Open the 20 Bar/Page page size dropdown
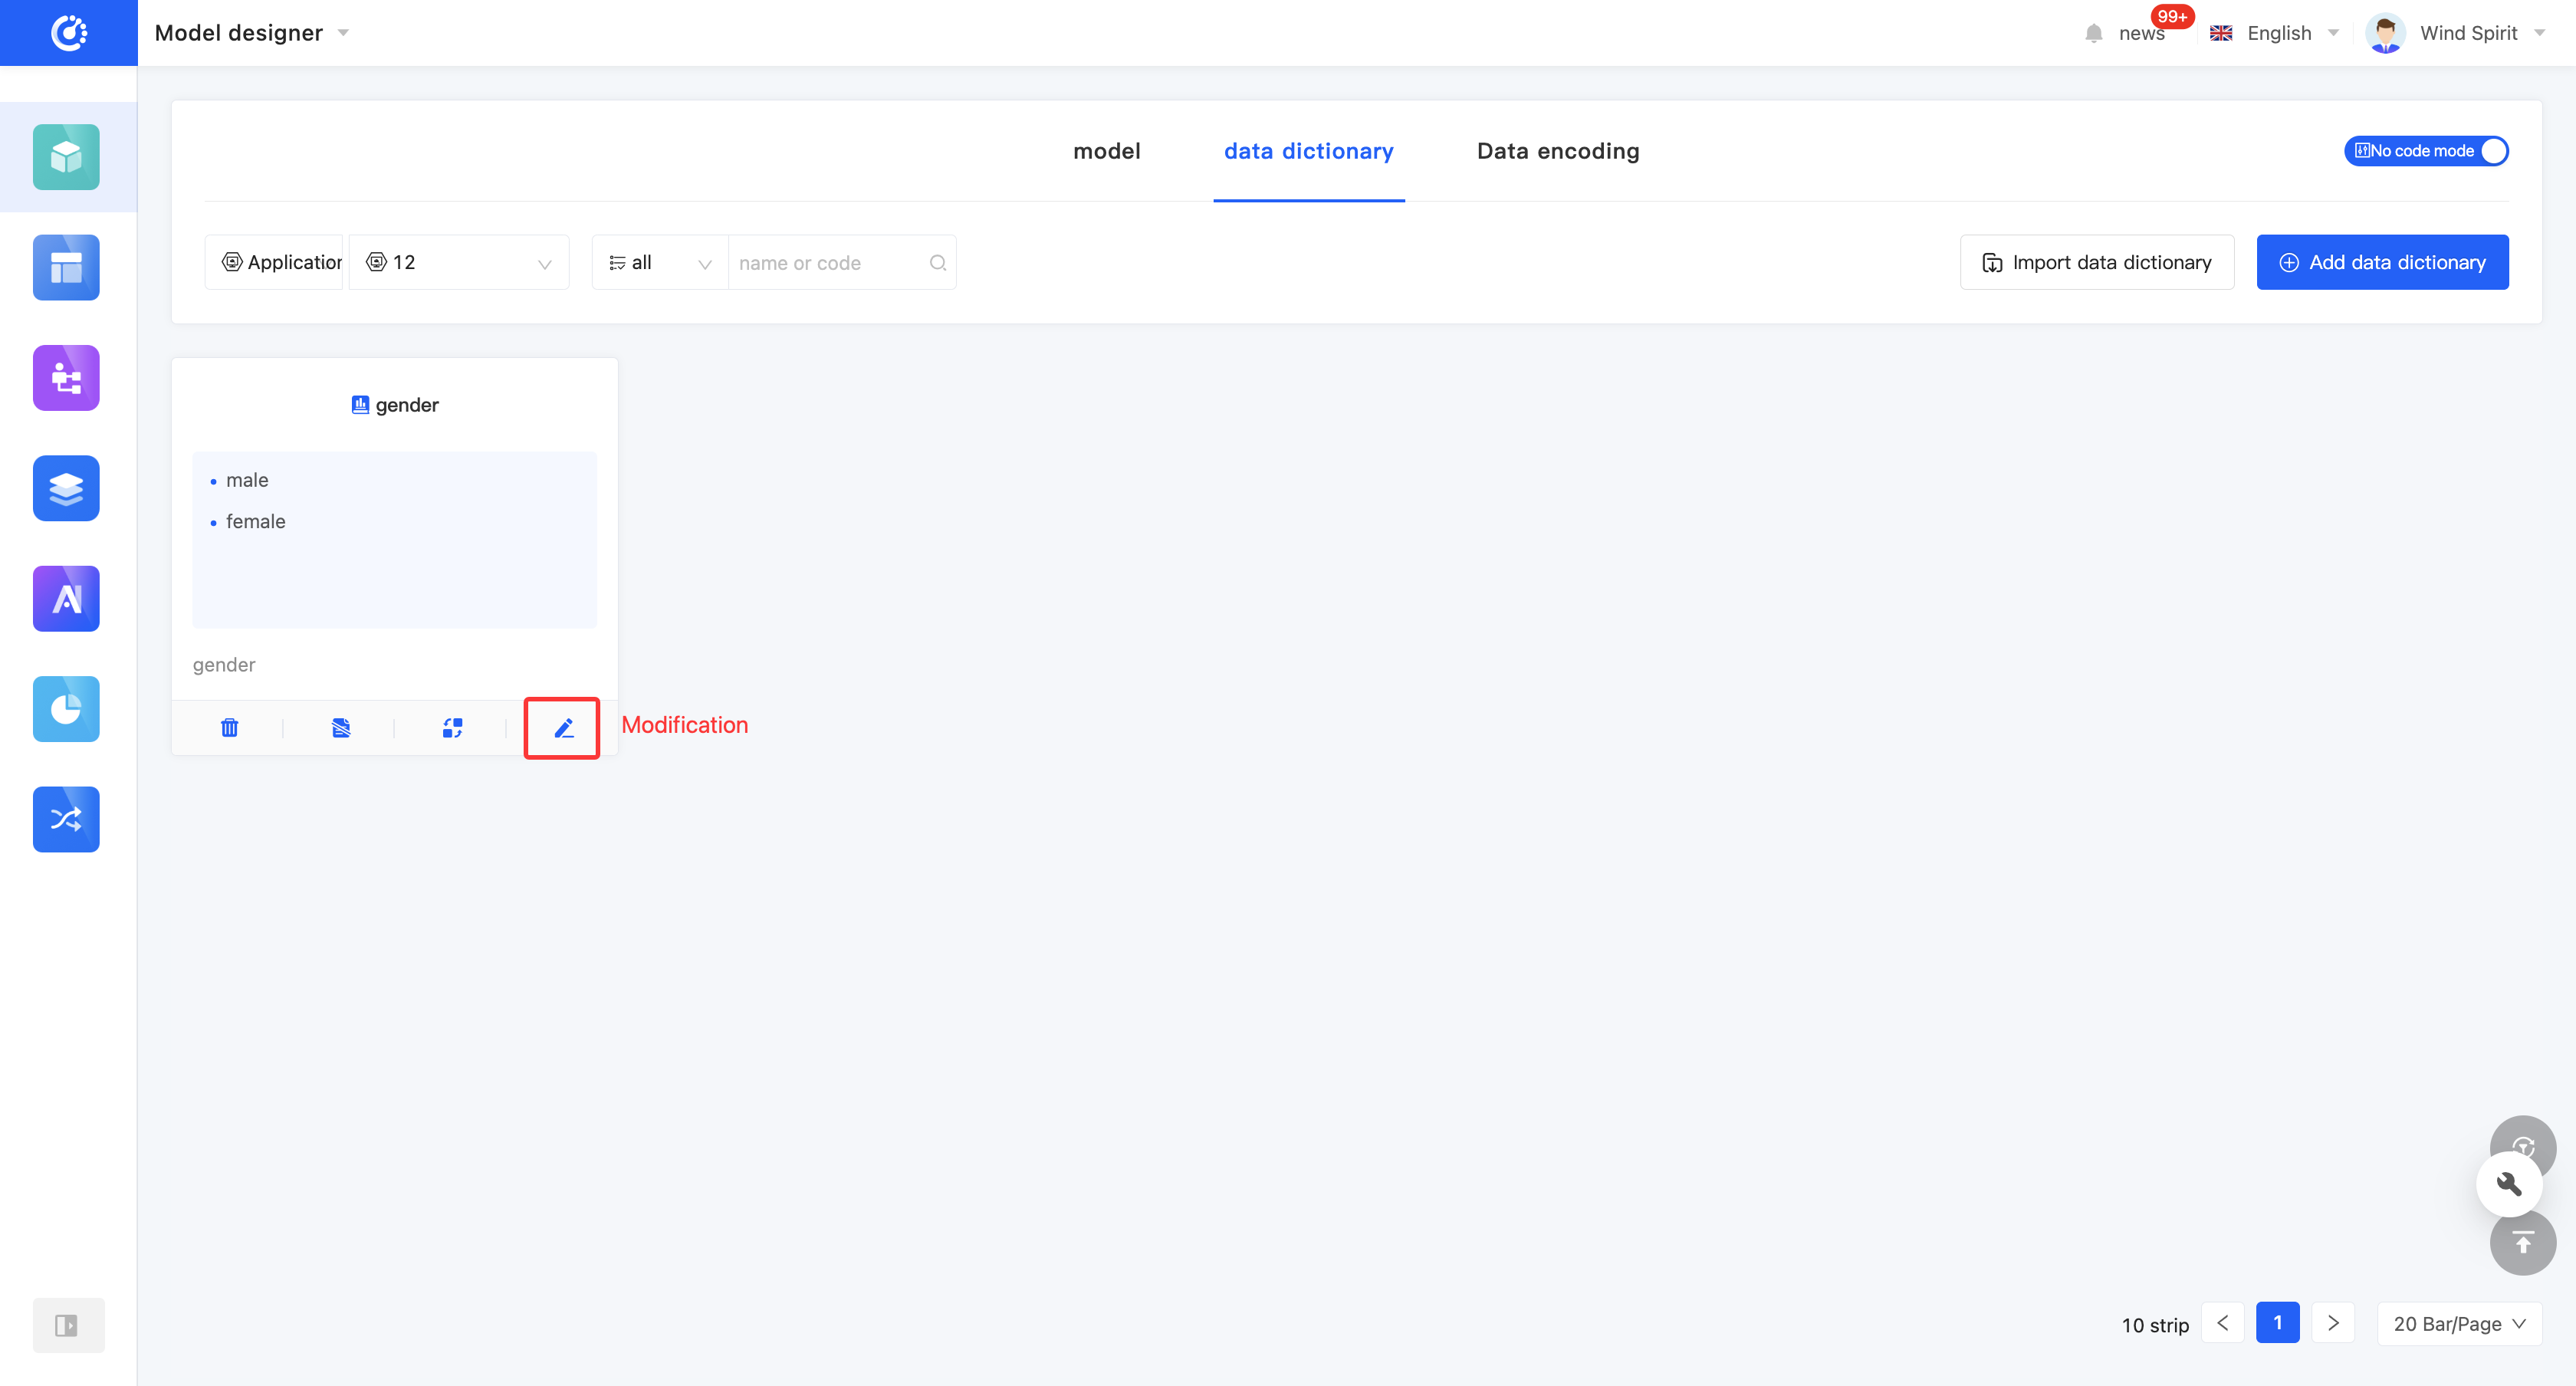Image resolution: width=2576 pixels, height=1386 pixels. (2459, 1324)
